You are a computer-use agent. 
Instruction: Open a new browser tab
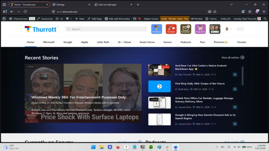click(138, 5)
